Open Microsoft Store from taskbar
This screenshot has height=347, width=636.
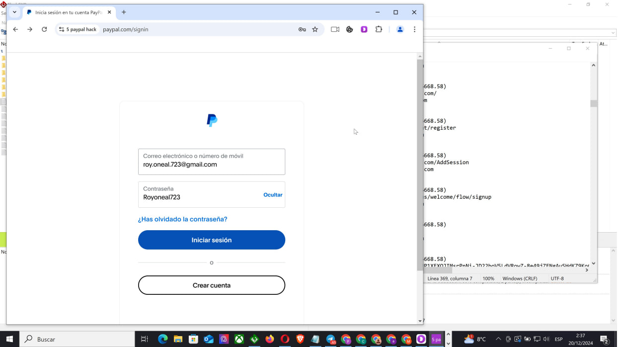[x=193, y=339]
